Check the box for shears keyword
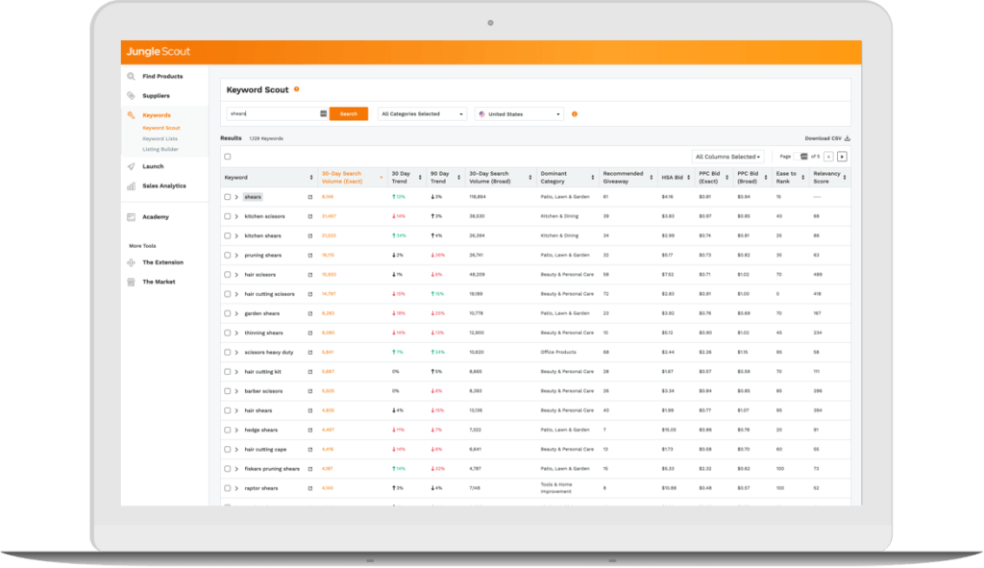This screenshot has height=568, width=984. (228, 197)
